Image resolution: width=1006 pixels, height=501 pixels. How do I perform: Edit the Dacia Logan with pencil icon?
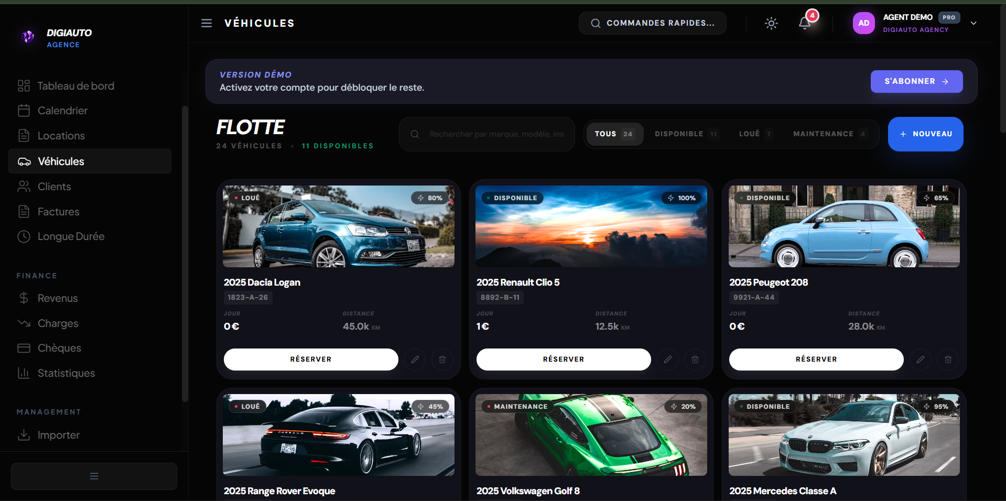415,360
